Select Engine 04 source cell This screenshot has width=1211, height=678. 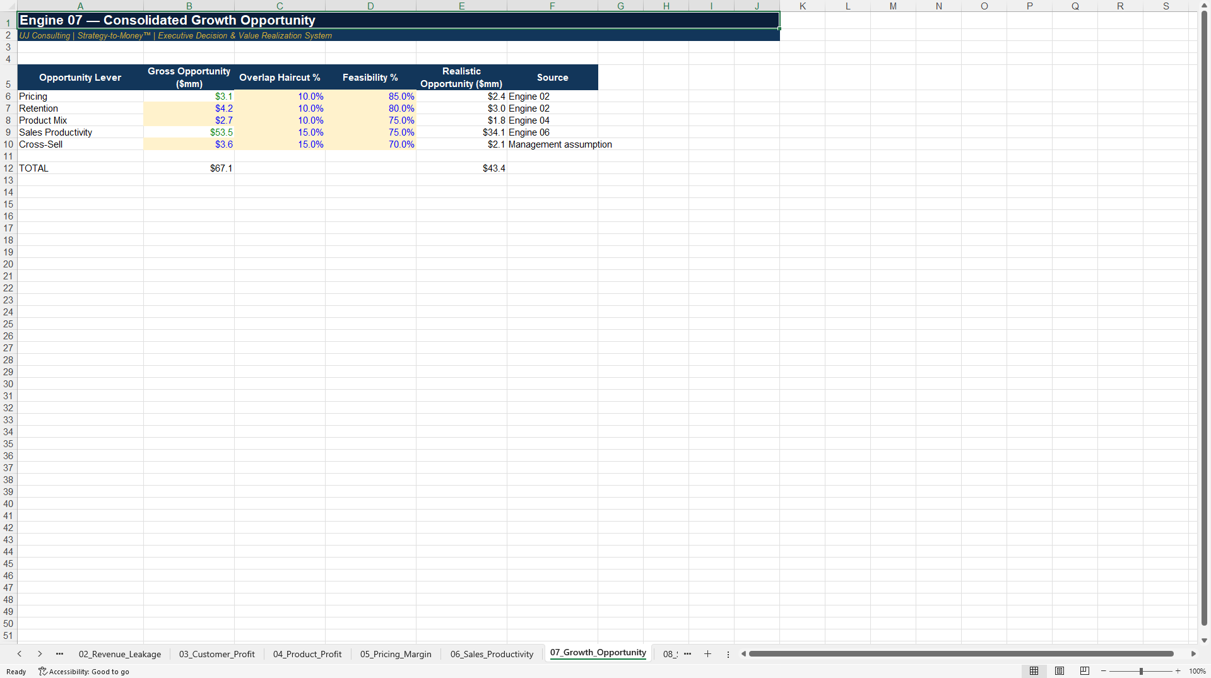point(552,120)
